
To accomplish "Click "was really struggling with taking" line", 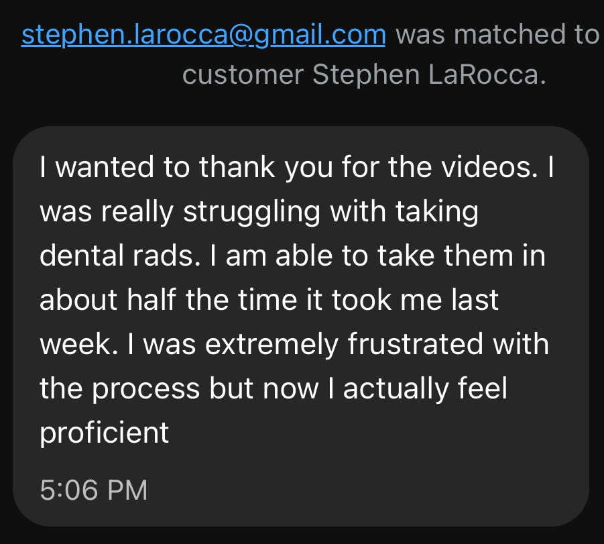I will [259, 211].
